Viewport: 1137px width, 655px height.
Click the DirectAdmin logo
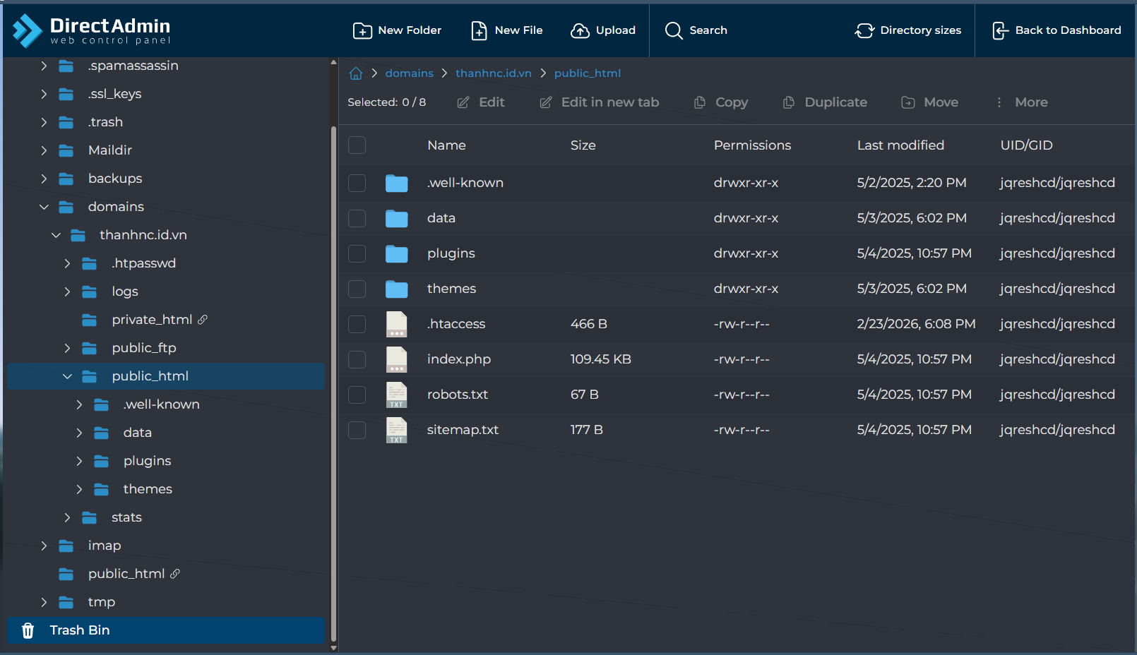92,30
